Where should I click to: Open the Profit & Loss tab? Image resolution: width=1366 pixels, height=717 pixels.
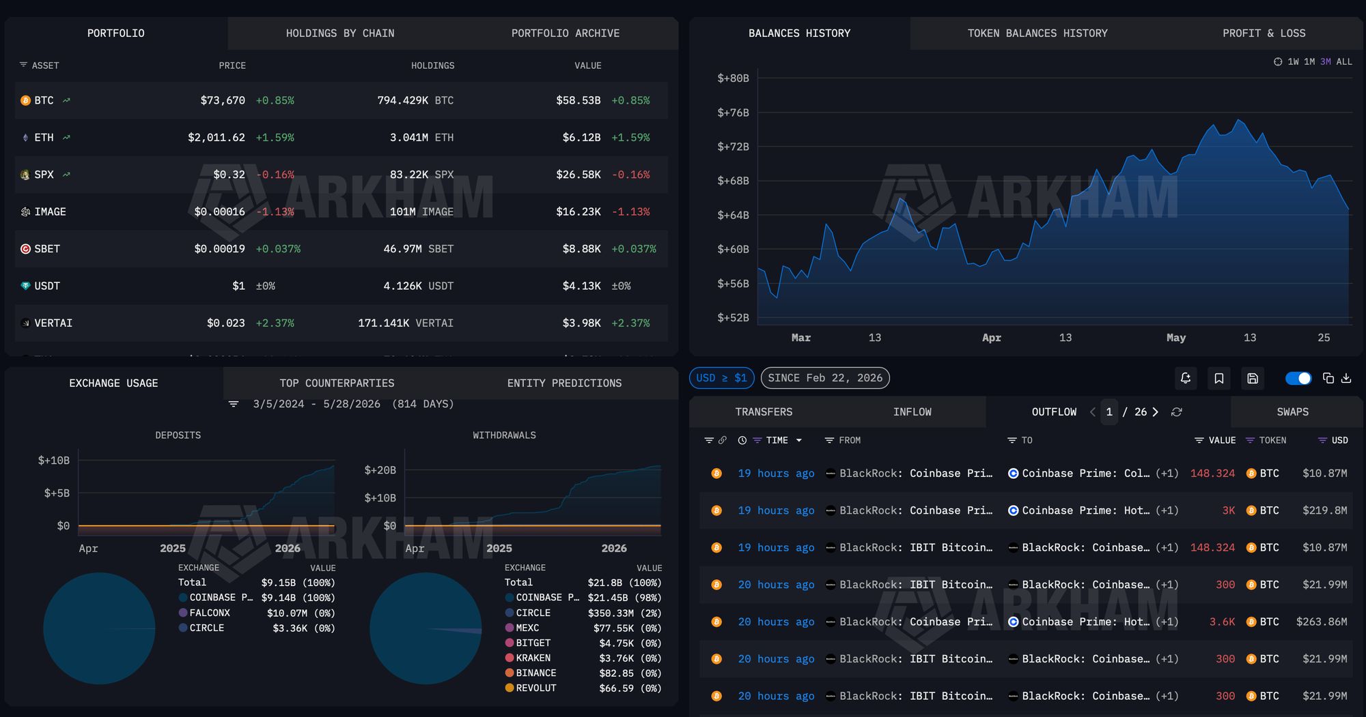1264,33
